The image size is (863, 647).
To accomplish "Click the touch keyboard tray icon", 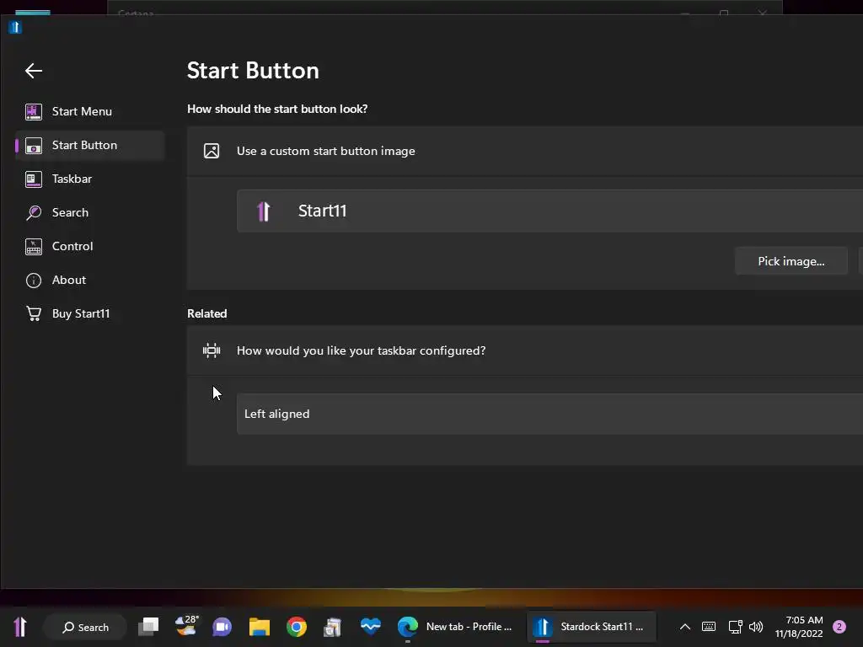I will [x=709, y=627].
